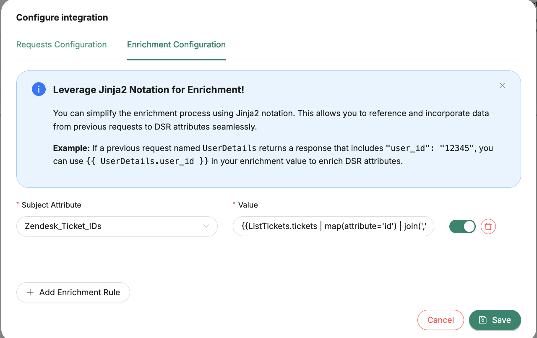Image resolution: width=537 pixels, height=338 pixels.
Task: Delete the Zendesk_Ticket_IDs enrichment rule
Action: coord(488,226)
